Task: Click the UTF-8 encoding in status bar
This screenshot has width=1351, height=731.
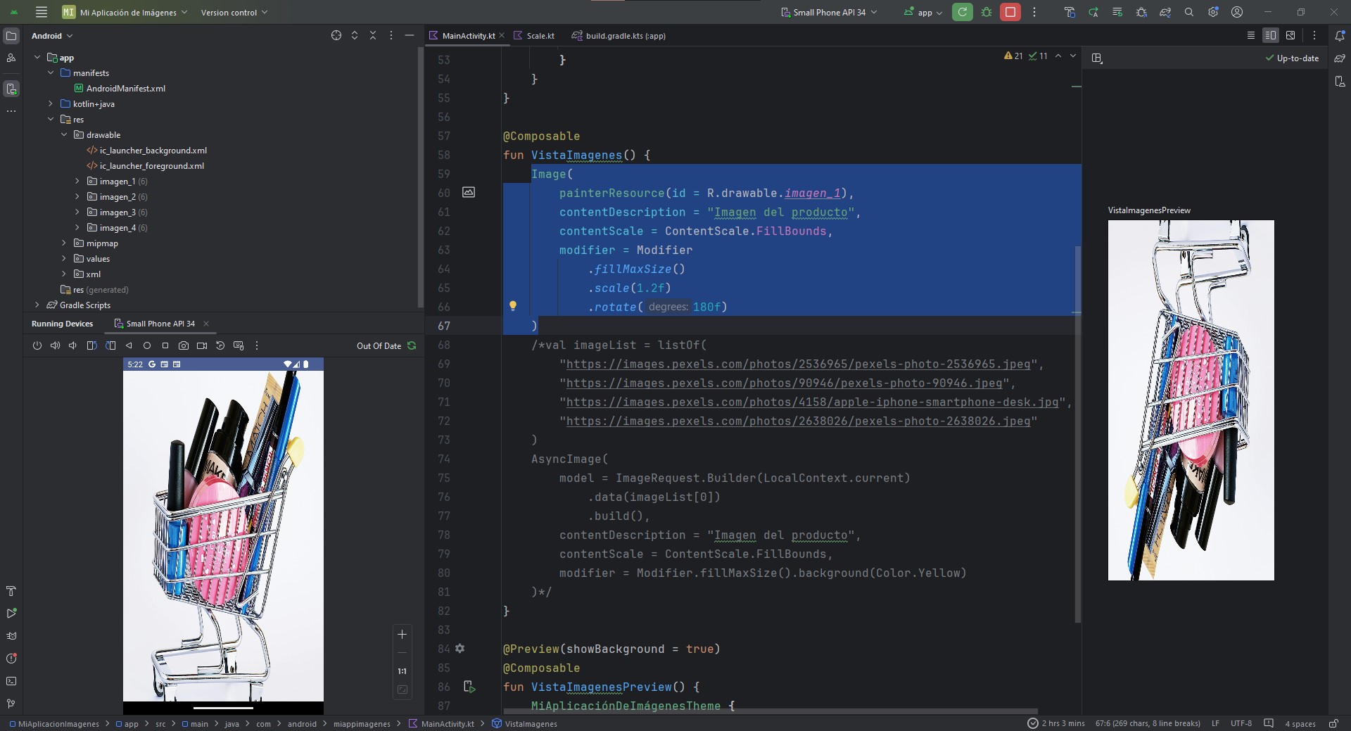Action: 1241,723
